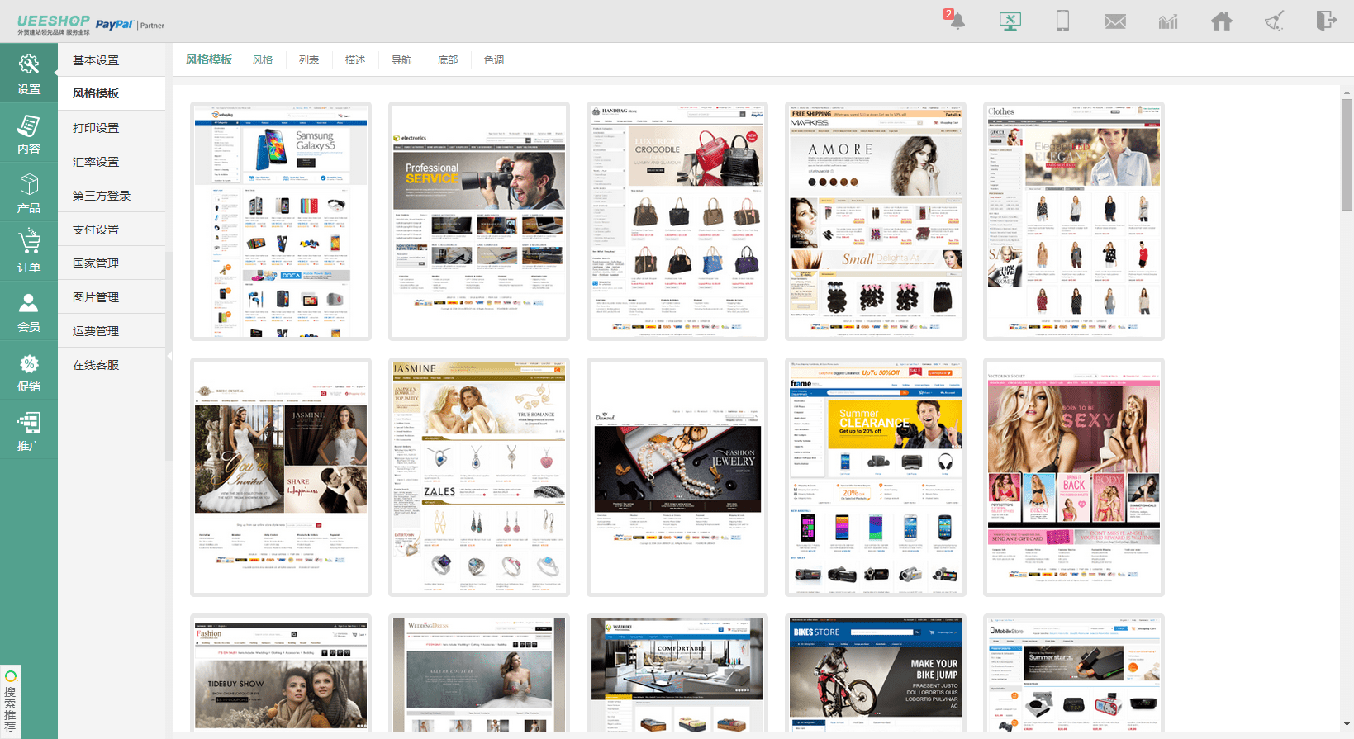Collapse the settings submenu panel arrow
The height and width of the screenshot is (739, 1354).
(169, 357)
